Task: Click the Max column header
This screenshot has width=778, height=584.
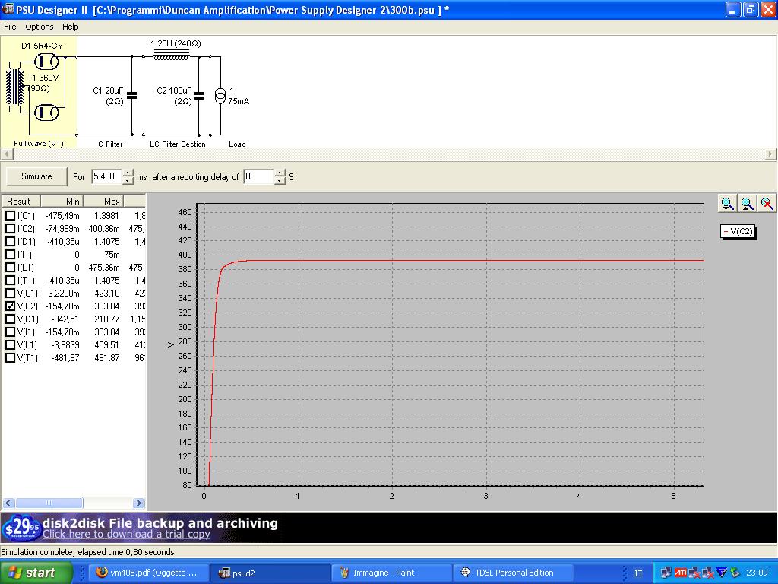Action: [x=103, y=201]
